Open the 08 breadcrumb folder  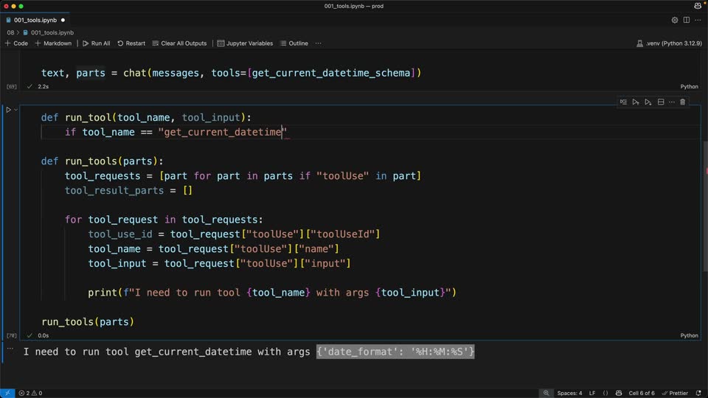coord(10,32)
